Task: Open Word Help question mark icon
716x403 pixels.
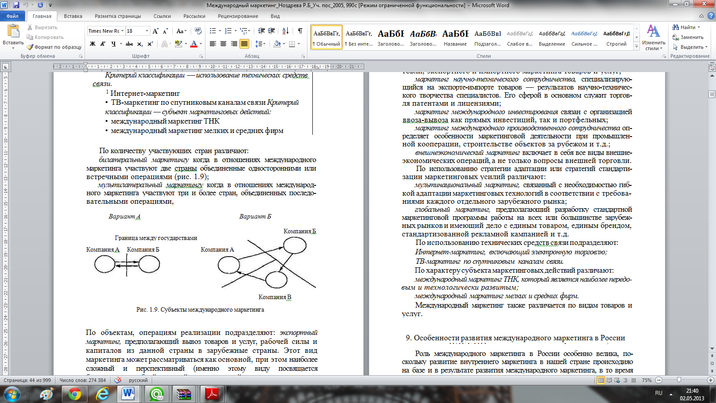Action: coord(711,16)
